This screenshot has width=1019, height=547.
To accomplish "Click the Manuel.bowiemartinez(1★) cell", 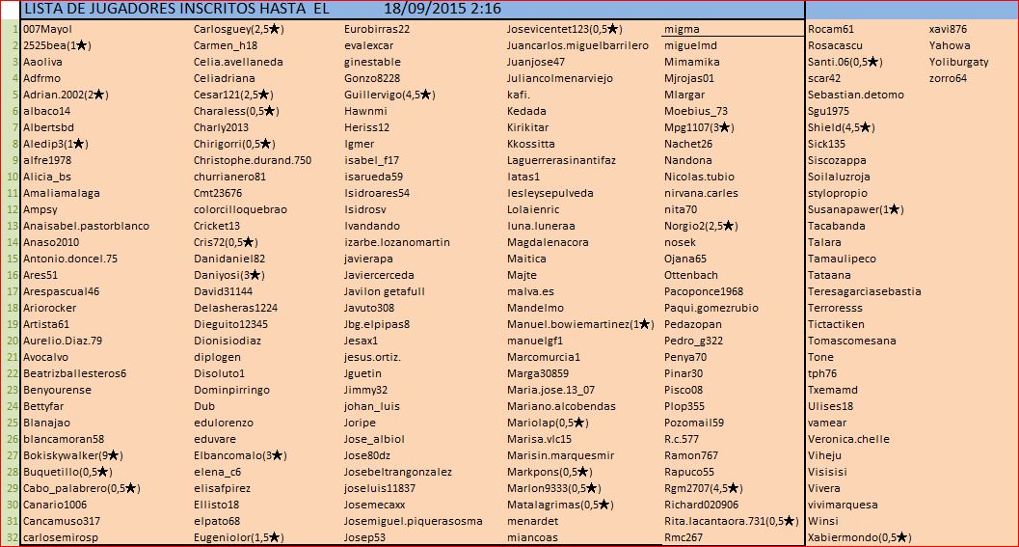I will tap(580, 324).
